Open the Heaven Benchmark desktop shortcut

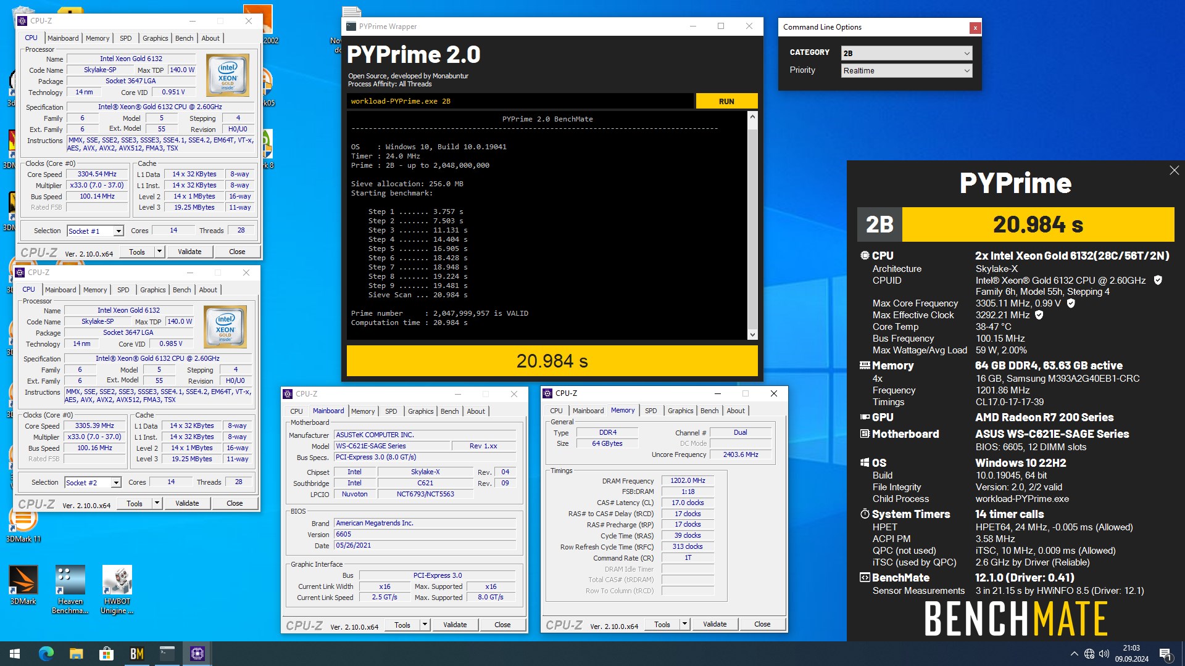(70, 590)
